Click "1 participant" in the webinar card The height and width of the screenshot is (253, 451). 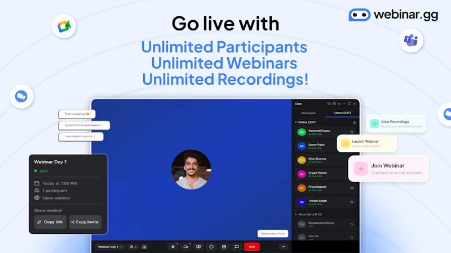coord(55,191)
